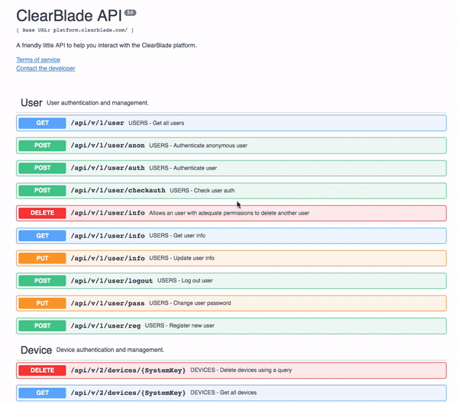Collapse the User section header
Screen dimensions: 458x404
pos(32,102)
